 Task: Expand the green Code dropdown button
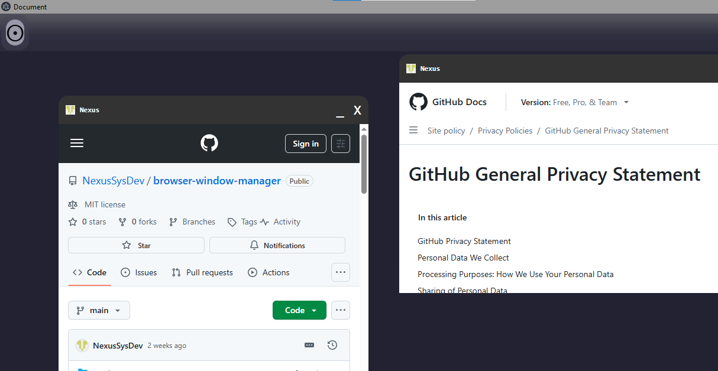[x=299, y=310]
